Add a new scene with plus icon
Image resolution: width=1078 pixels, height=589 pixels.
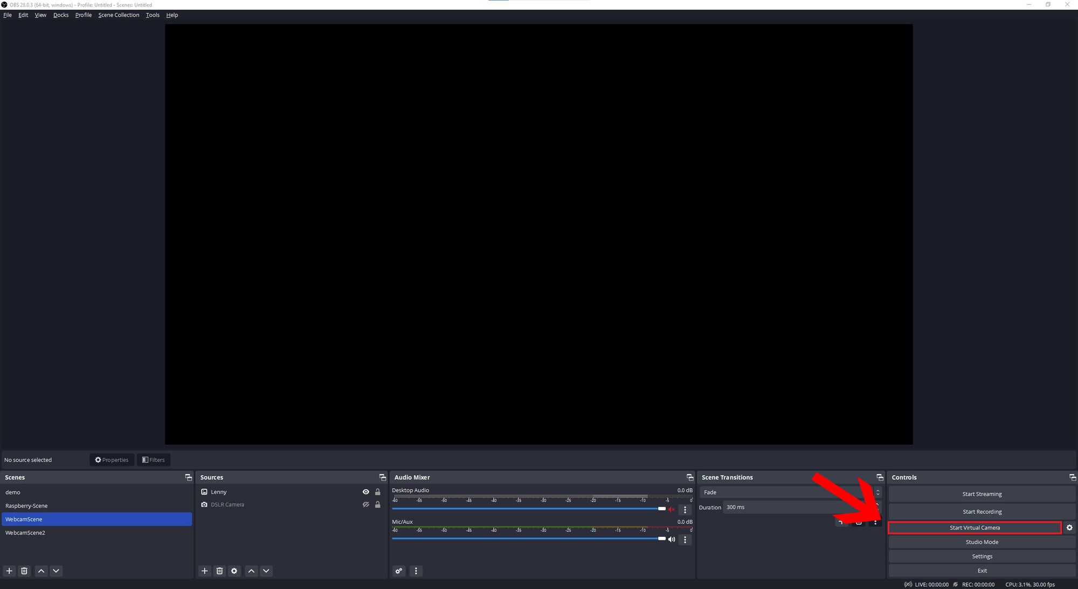pos(9,571)
